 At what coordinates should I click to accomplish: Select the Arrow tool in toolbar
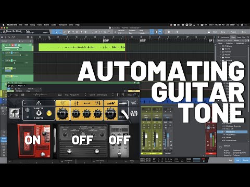(56, 32)
